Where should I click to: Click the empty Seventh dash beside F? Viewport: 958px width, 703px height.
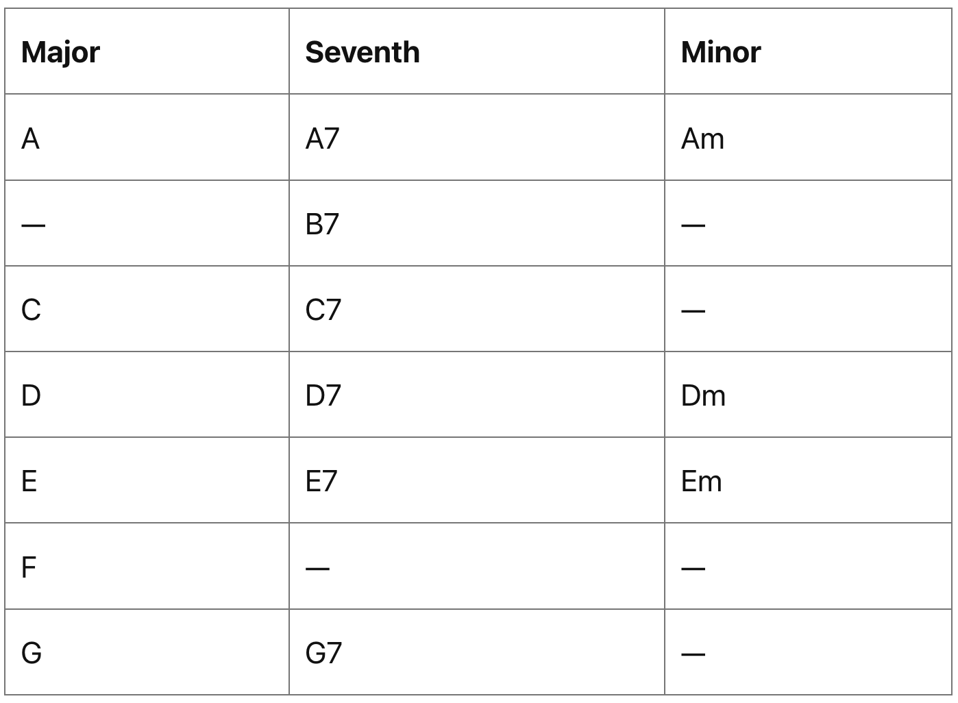317,568
